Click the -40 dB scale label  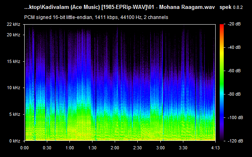234,47
